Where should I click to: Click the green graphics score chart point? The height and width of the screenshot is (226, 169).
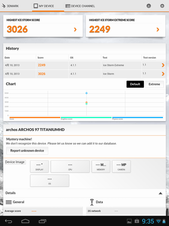tap(86, 104)
